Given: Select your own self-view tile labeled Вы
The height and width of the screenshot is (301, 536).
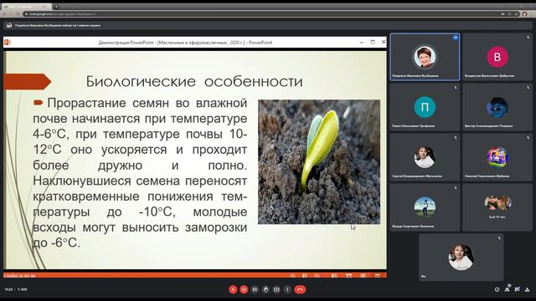Looking at the screenshot, I should coord(461,258).
